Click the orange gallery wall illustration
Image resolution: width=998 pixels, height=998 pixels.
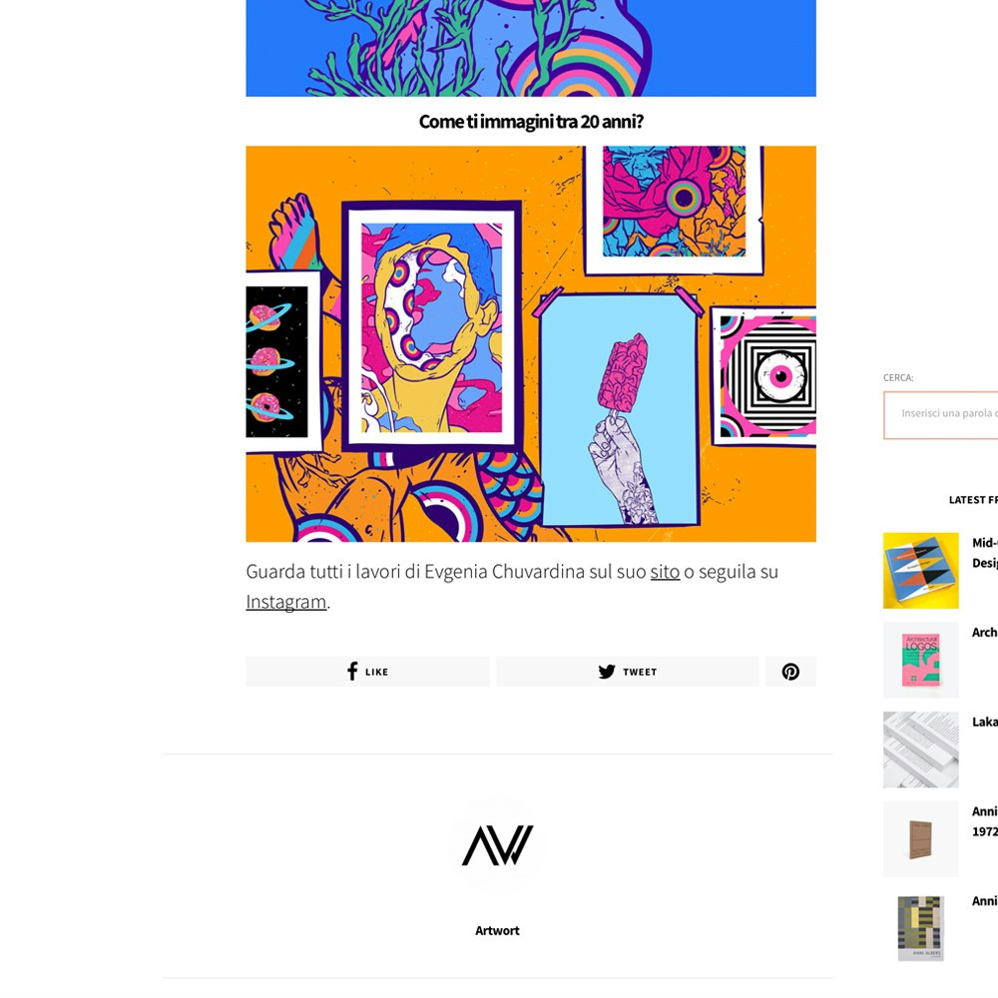tap(531, 343)
